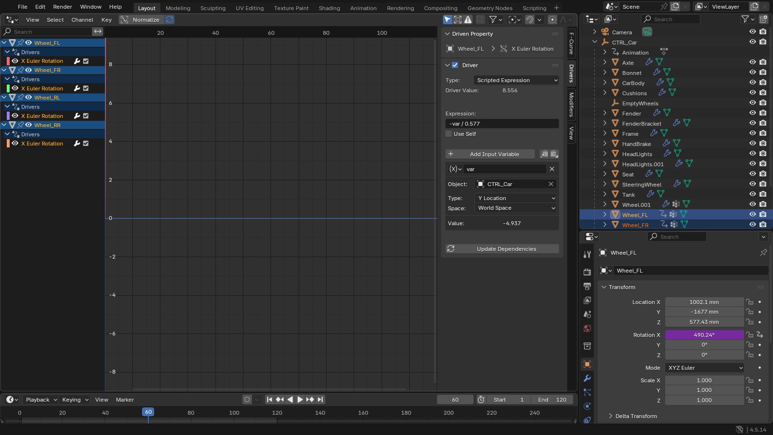The height and width of the screenshot is (435, 773).
Task: Jump to the timeline end frame button
Action: [320, 400]
